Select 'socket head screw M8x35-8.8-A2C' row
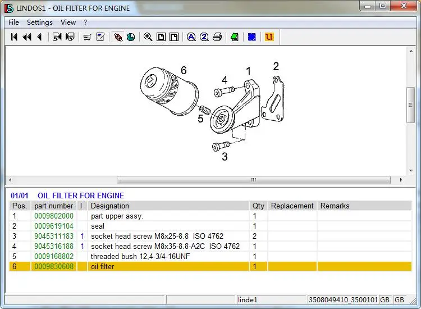The width and height of the screenshot is (421, 309). click(x=210, y=247)
